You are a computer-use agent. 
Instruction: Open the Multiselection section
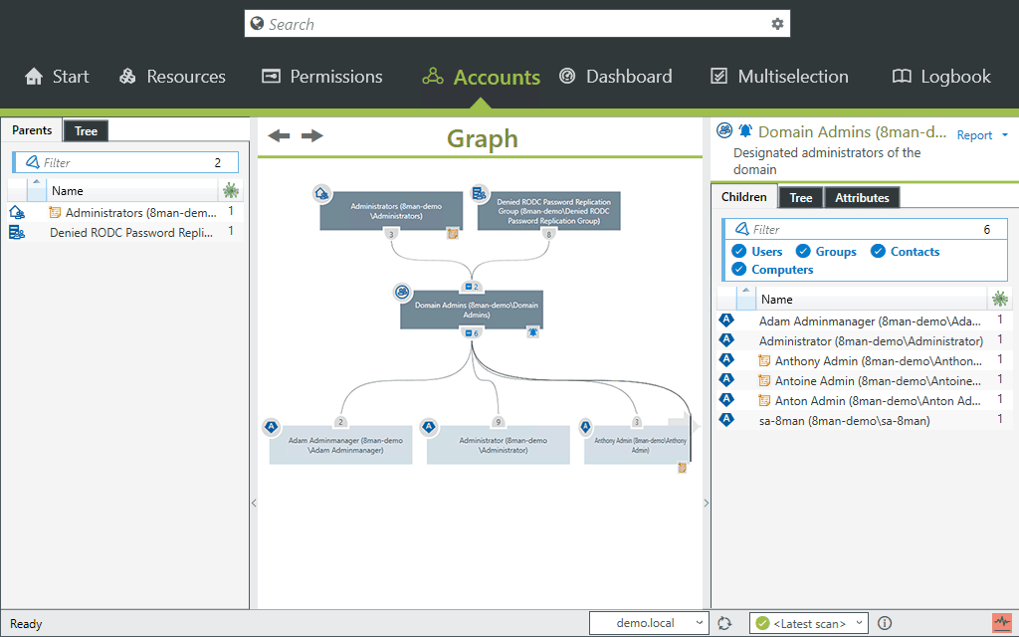point(779,77)
